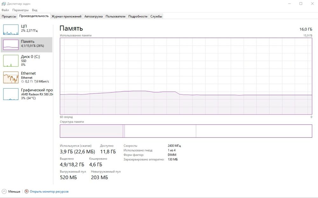Select the Память sidebar graph thumbnail
Screen dimensions: 318x198
(x=11, y=45)
